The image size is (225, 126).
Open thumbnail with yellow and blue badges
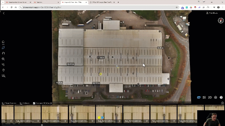109,114
